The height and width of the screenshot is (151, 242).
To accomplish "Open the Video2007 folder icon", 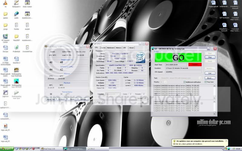I will pyautogui.click(x=16, y=36).
